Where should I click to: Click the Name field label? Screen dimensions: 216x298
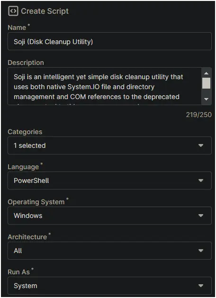point(17,27)
